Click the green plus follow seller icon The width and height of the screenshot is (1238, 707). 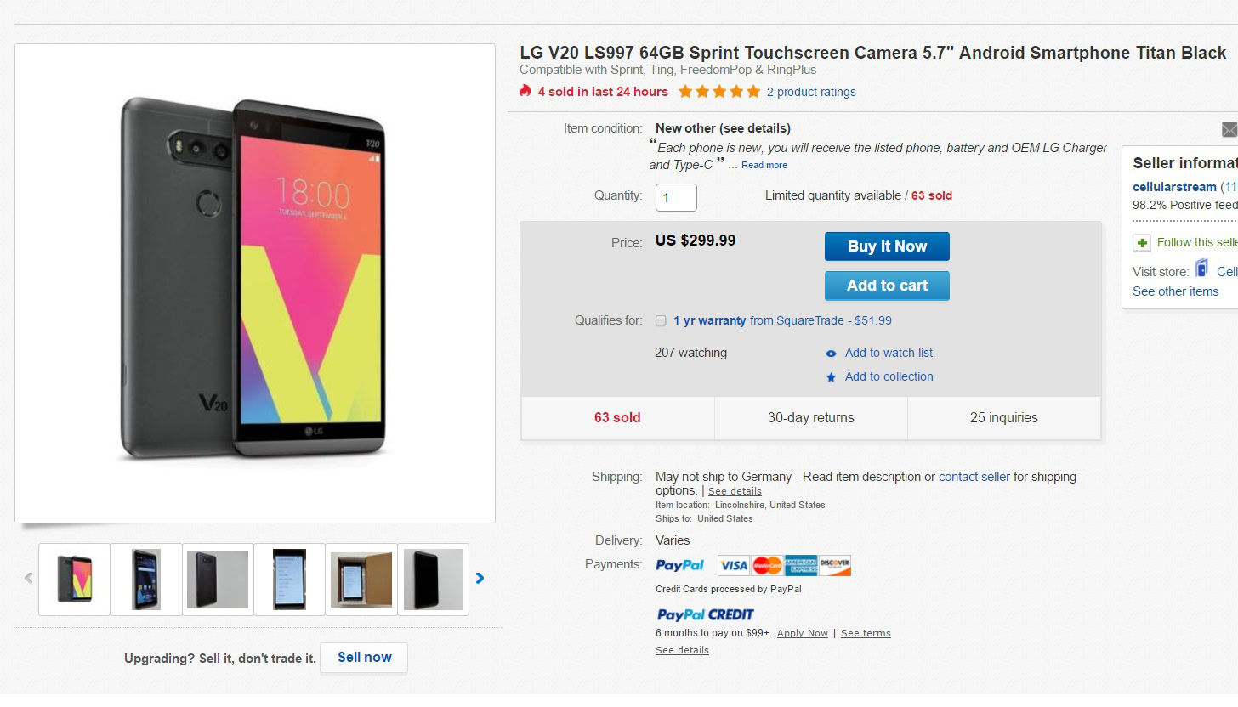click(1141, 243)
